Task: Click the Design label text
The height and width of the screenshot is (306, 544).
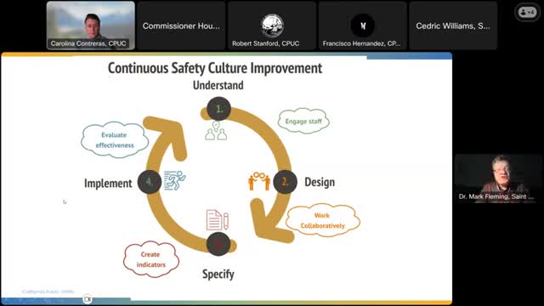Action: (x=320, y=182)
